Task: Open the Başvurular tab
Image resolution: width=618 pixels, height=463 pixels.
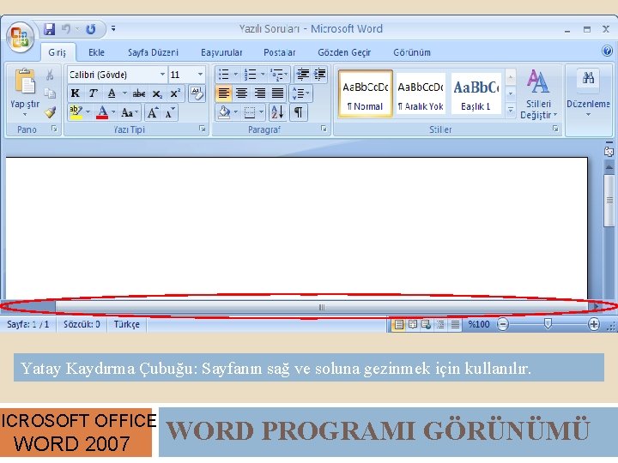Action: tap(221, 52)
